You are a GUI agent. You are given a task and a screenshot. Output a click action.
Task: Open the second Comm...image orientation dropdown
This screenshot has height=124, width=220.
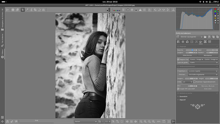(211, 59)
